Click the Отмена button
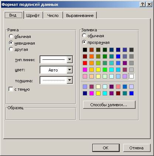Viewport: 154px width, 156px height. pos(137,148)
